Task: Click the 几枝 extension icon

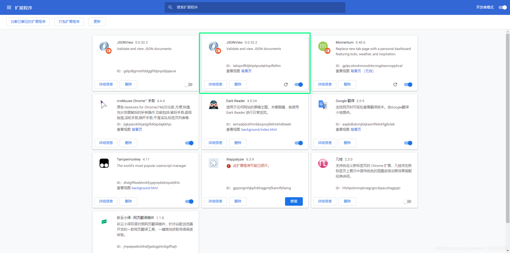Action: tap(323, 163)
